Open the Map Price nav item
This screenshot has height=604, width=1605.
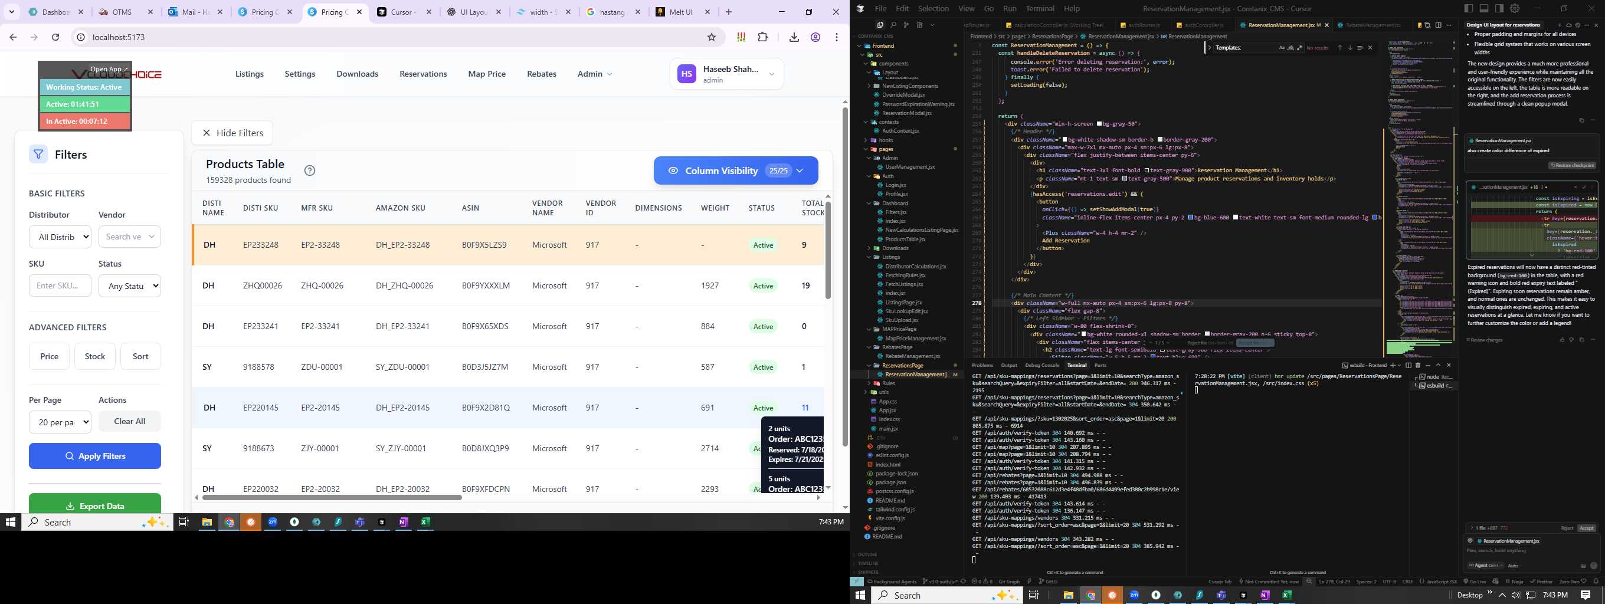click(x=487, y=74)
